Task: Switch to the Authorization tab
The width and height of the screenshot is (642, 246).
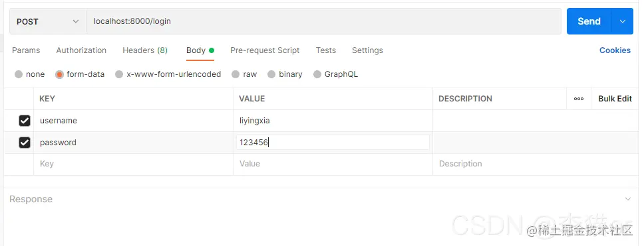Action: (x=81, y=50)
